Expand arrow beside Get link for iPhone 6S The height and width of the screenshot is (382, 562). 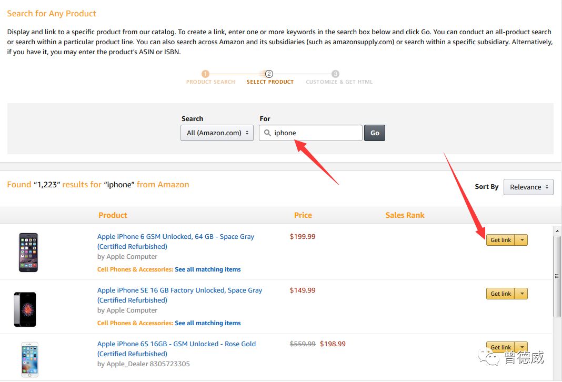(521, 347)
